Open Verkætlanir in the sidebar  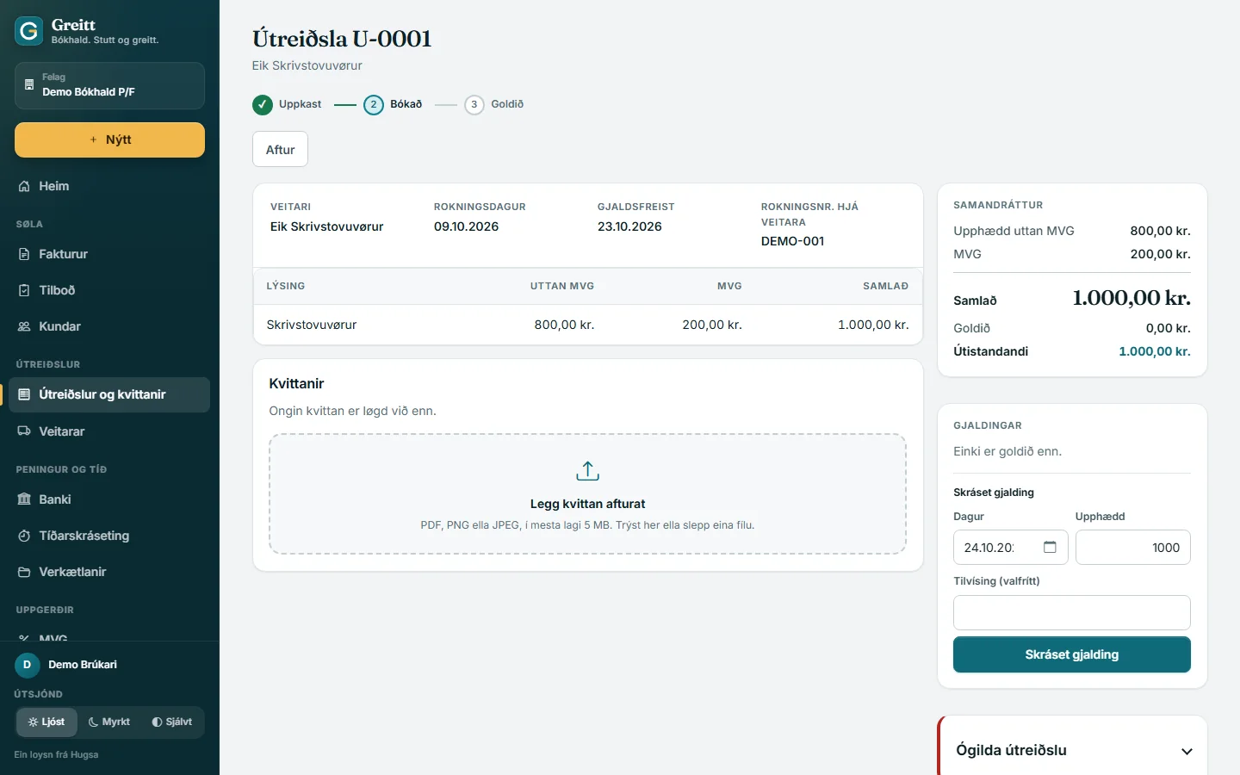[x=109, y=572]
